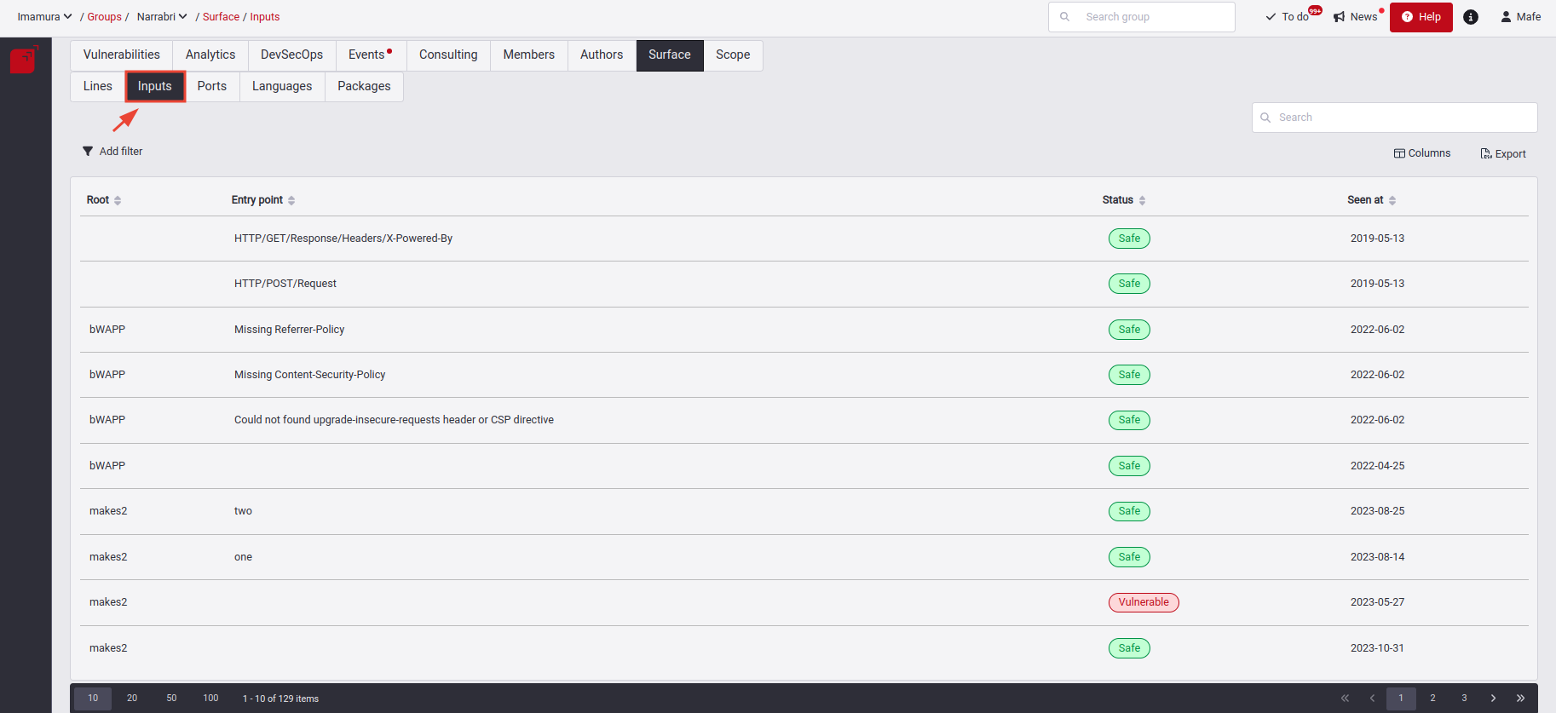Click HTTP/POST/Request entry point
Viewport: 1556px width, 713px height.
coord(285,284)
